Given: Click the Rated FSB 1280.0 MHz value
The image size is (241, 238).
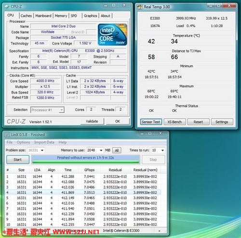Looking at the screenshot, I should (x=45, y=98).
